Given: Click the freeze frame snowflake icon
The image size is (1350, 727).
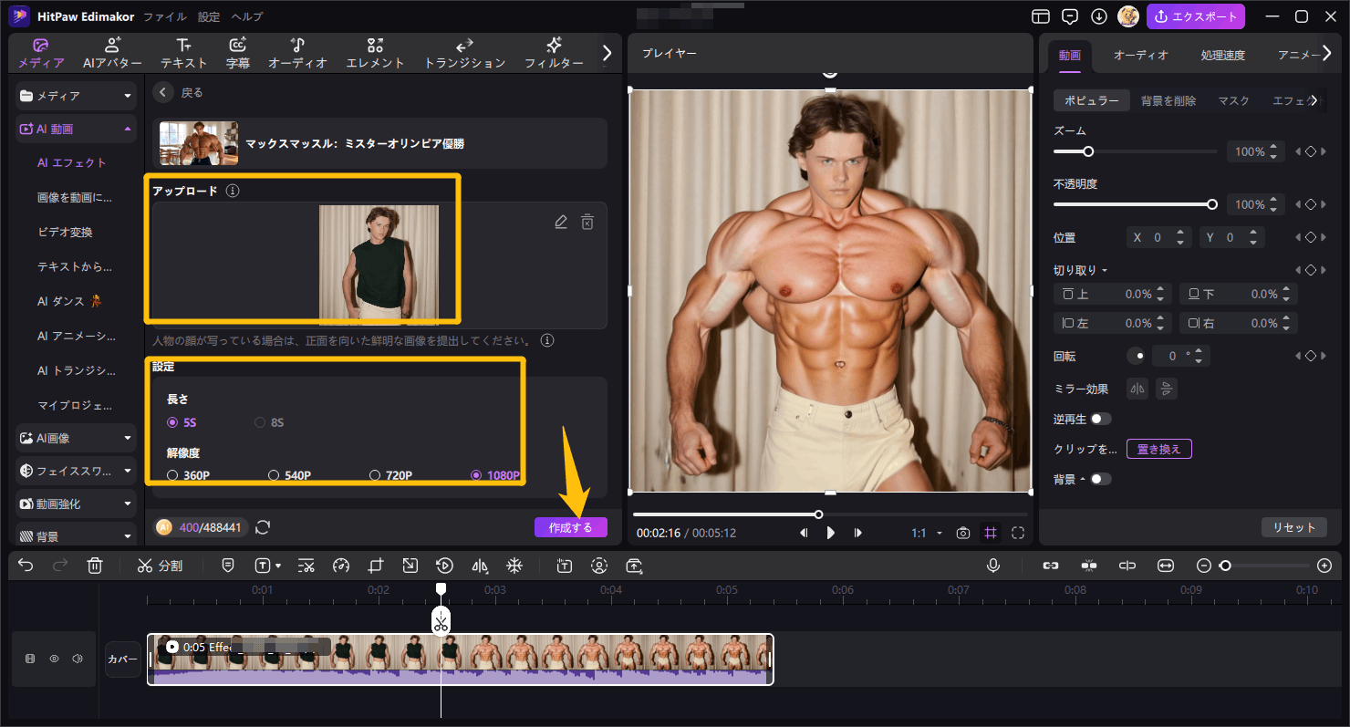Looking at the screenshot, I should [x=514, y=566].
